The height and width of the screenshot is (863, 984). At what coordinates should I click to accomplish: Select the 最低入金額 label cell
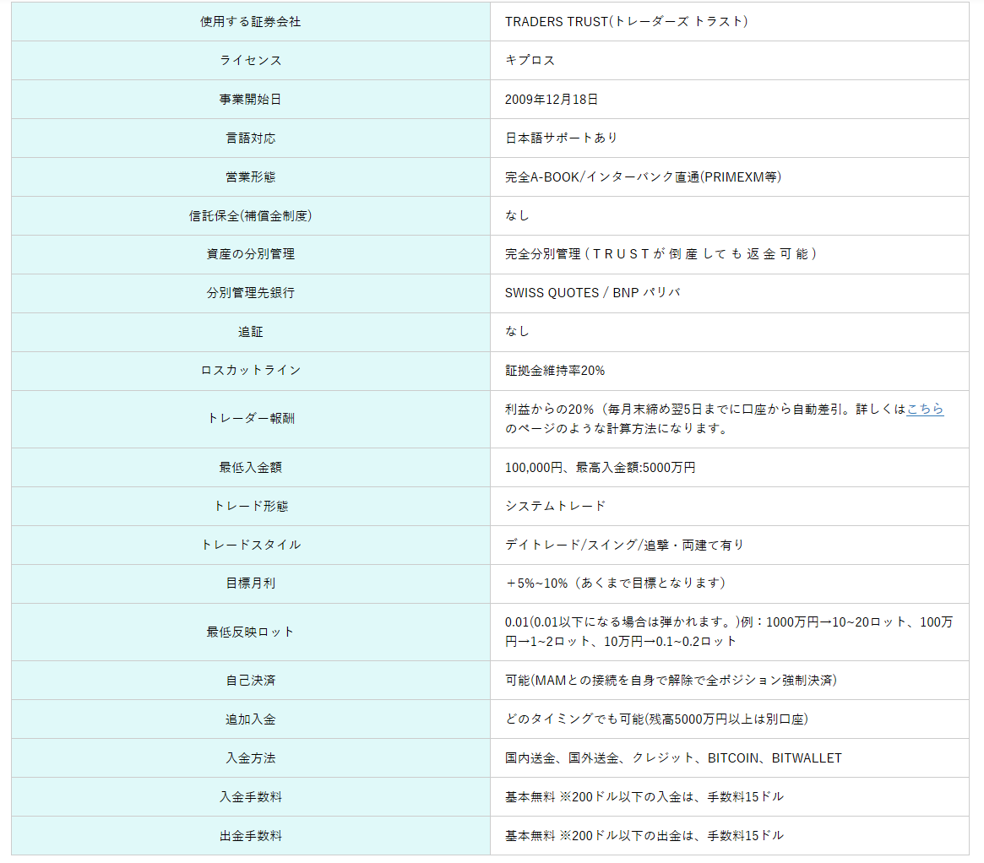pyautogui.click(x=250, y=467)
